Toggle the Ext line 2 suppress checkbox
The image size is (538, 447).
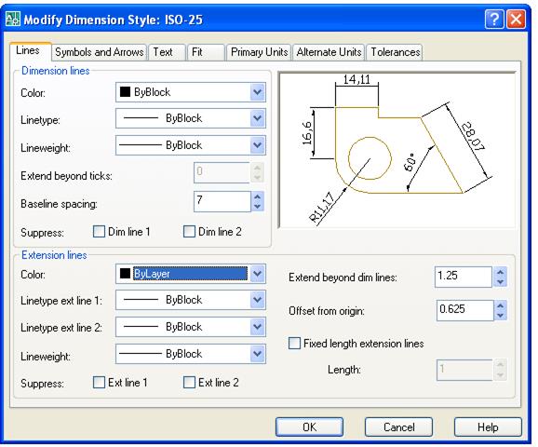[x=189, y=383]
